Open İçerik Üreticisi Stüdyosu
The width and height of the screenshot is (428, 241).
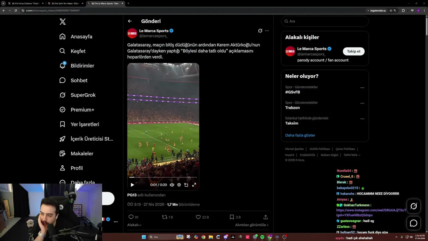86,139
